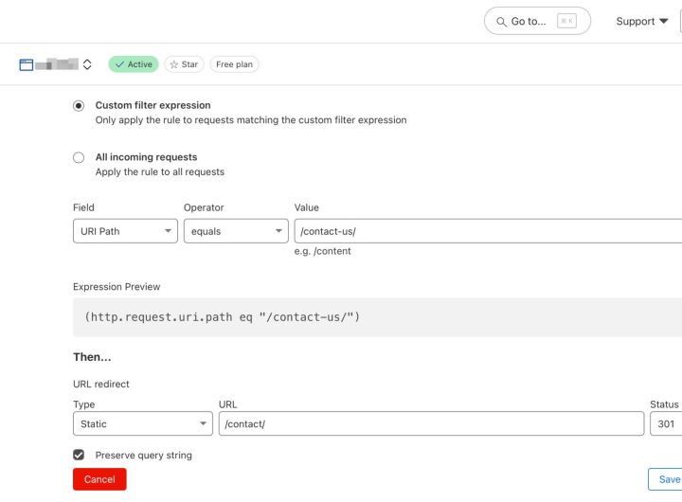Click the Save button
Screen dimensions: 682x502
pyautogui.click(x=666, y=479)
